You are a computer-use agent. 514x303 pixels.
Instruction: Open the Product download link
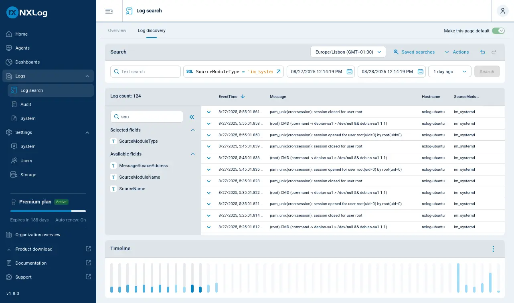pos(34,249)
